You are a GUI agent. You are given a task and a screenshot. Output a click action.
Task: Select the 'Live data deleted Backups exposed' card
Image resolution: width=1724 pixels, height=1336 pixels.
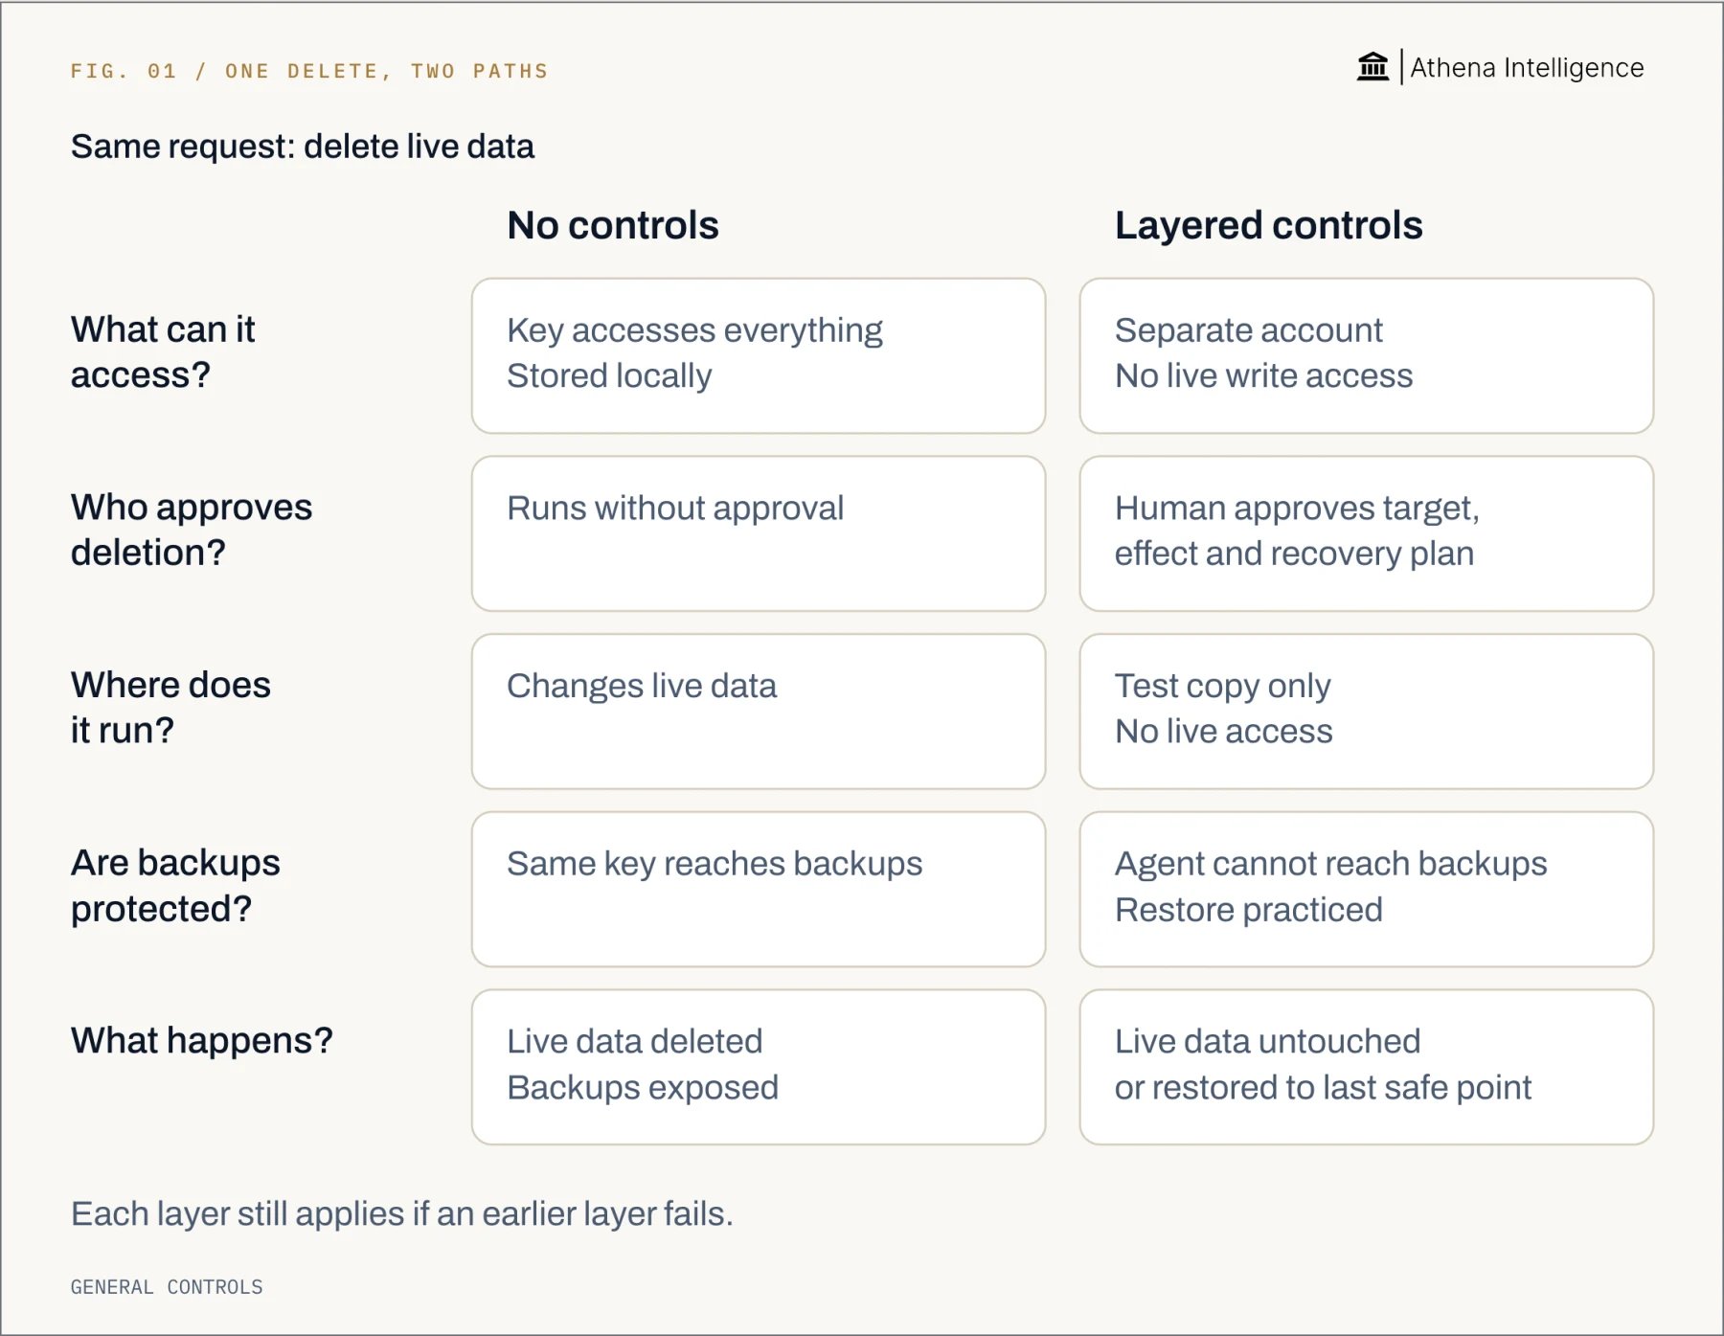click(x=759, y=1067)
